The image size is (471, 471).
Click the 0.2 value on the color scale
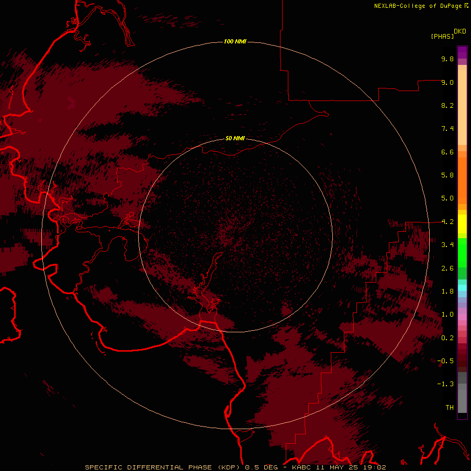point(447,338)
